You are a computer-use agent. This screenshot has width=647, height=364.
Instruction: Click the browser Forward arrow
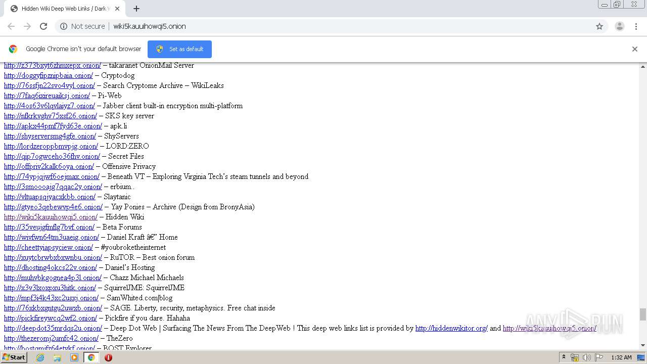(27, 26)
